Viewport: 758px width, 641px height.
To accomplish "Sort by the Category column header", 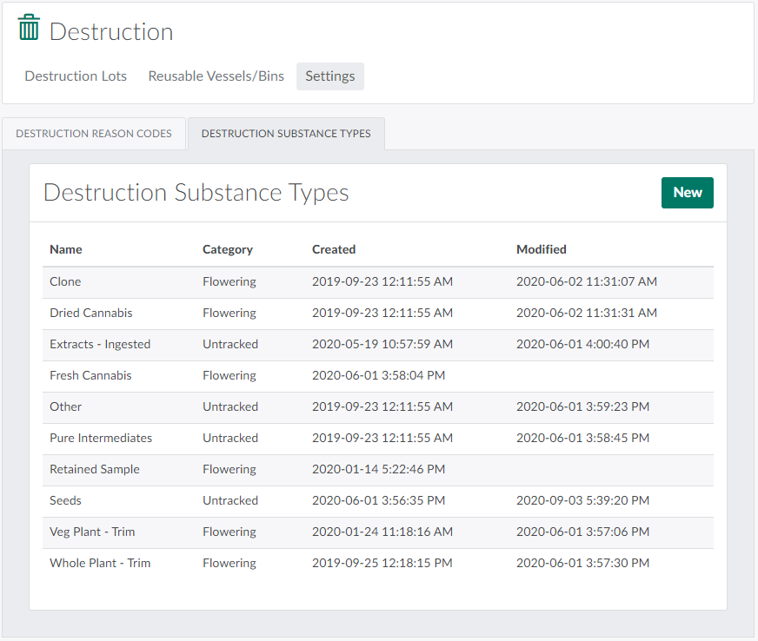I will click(228, 249).
